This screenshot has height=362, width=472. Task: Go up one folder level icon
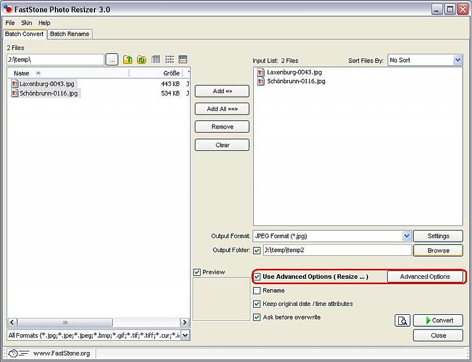(x=128, y=60)
